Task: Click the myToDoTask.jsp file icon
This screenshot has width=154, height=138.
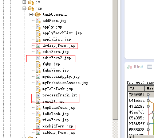Action: point(38,89)
